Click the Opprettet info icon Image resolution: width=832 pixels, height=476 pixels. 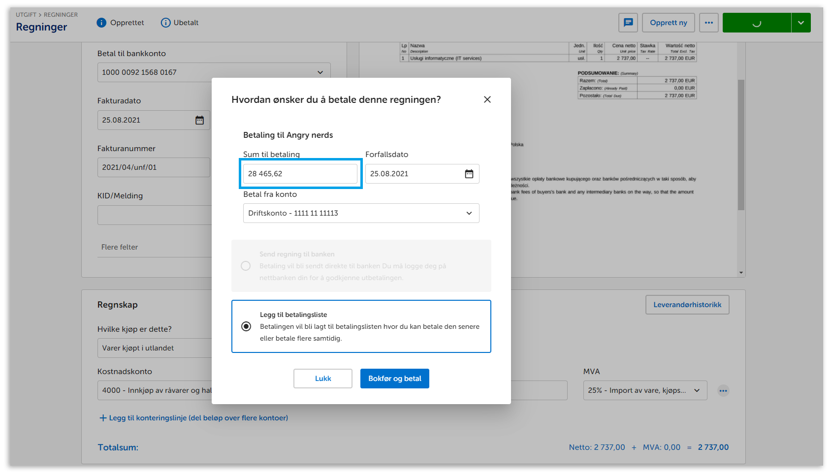101,23
